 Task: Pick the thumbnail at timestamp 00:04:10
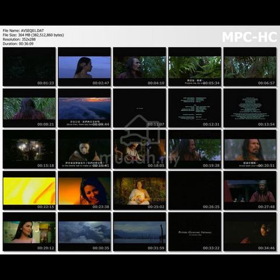tap(139, 66)
